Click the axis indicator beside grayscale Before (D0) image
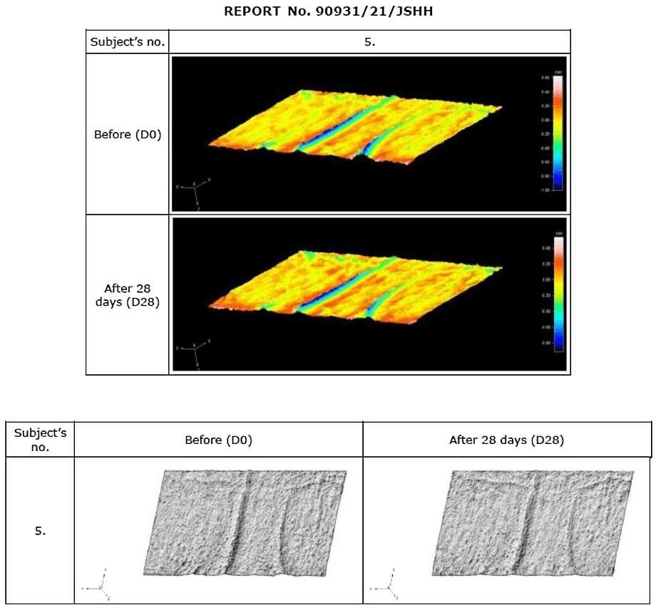The height and width of the screenshot is (610, 656). coord(97,584)
